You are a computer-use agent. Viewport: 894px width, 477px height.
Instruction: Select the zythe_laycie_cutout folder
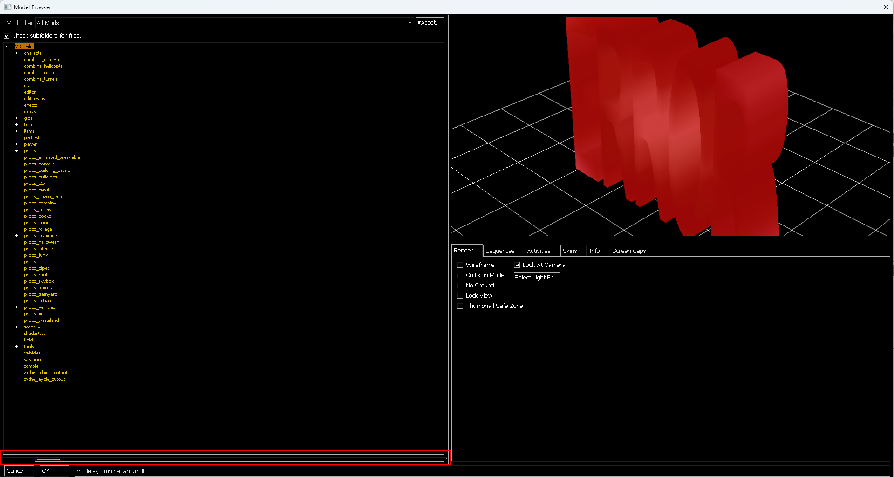pyautogui.click(x=44, y=379)
